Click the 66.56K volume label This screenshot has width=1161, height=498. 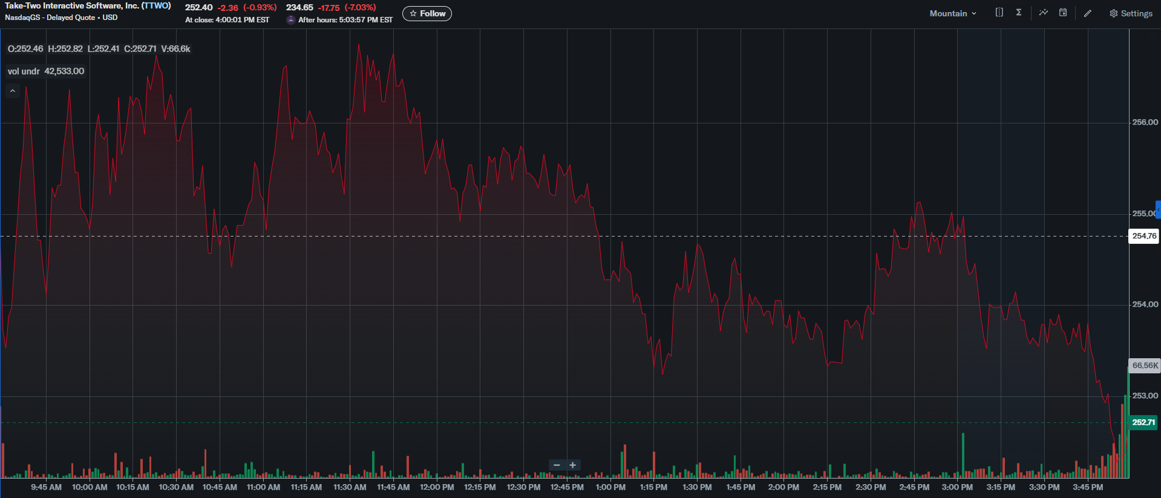1145,365
